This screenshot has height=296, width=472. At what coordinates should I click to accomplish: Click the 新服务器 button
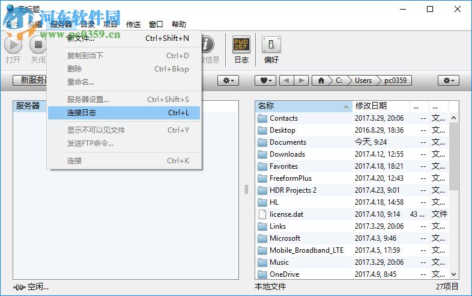coord(30,80)
